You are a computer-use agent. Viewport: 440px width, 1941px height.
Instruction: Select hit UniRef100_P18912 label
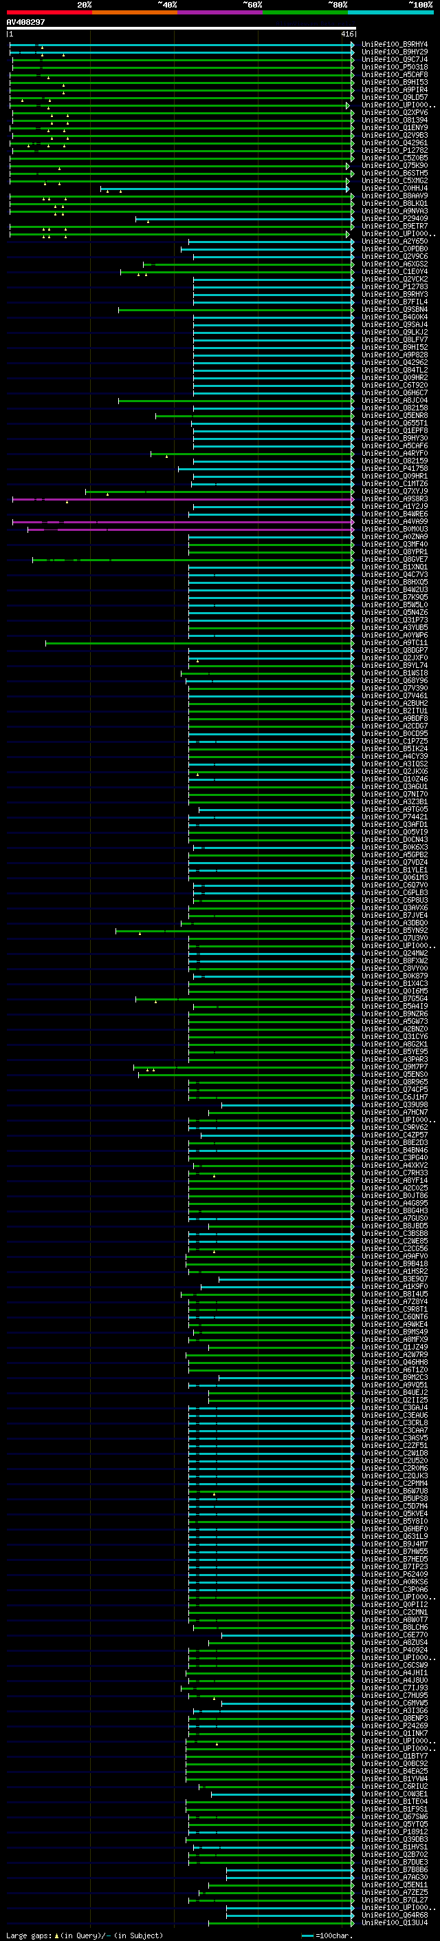click(x=395, y=1832)
